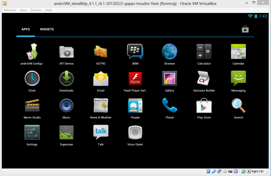Viewport: 271px width, 176px height.
Task: Click the VirtualBox network adapter indicator
Action: point(219,171)
